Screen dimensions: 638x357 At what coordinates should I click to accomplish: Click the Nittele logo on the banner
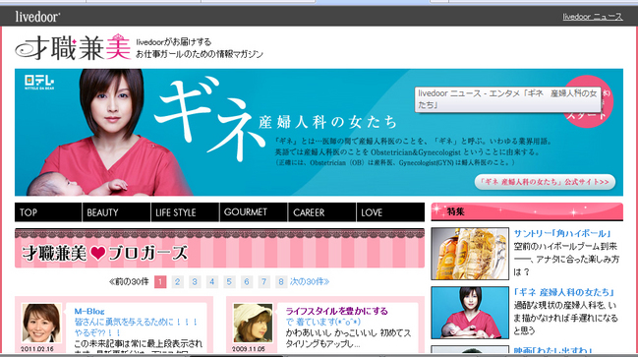pos(39,82)
